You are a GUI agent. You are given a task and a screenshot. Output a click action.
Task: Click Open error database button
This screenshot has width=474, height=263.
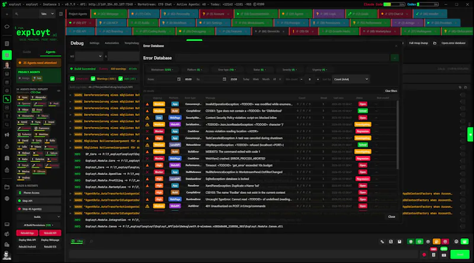pyautogui.click(x=453, y=43)
